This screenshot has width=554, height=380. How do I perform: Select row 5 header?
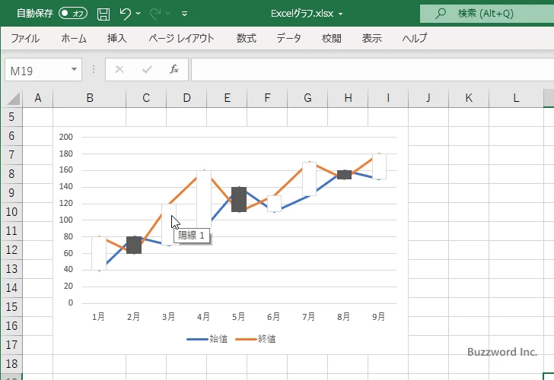click(11, 117)
